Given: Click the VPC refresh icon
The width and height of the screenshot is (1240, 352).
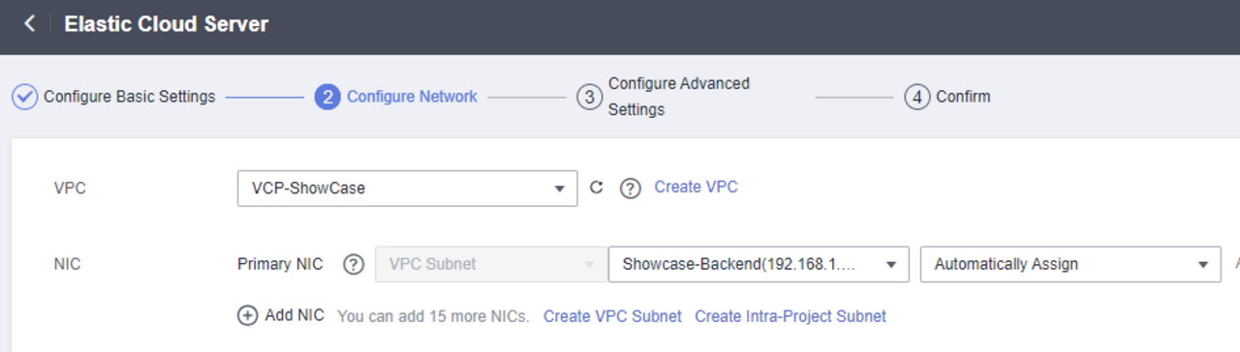Looking at the screenshot, I should (597, 188).
